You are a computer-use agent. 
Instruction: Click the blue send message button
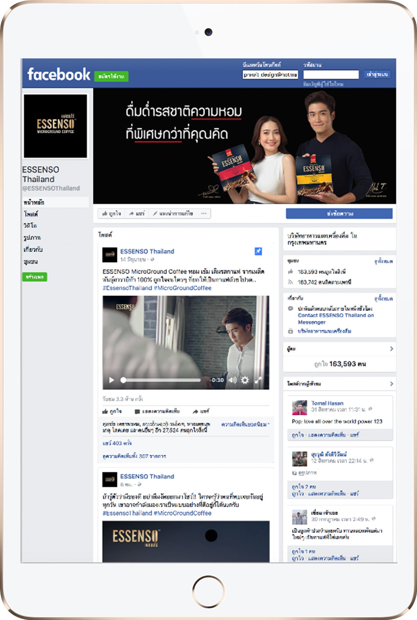coord(339,213)
